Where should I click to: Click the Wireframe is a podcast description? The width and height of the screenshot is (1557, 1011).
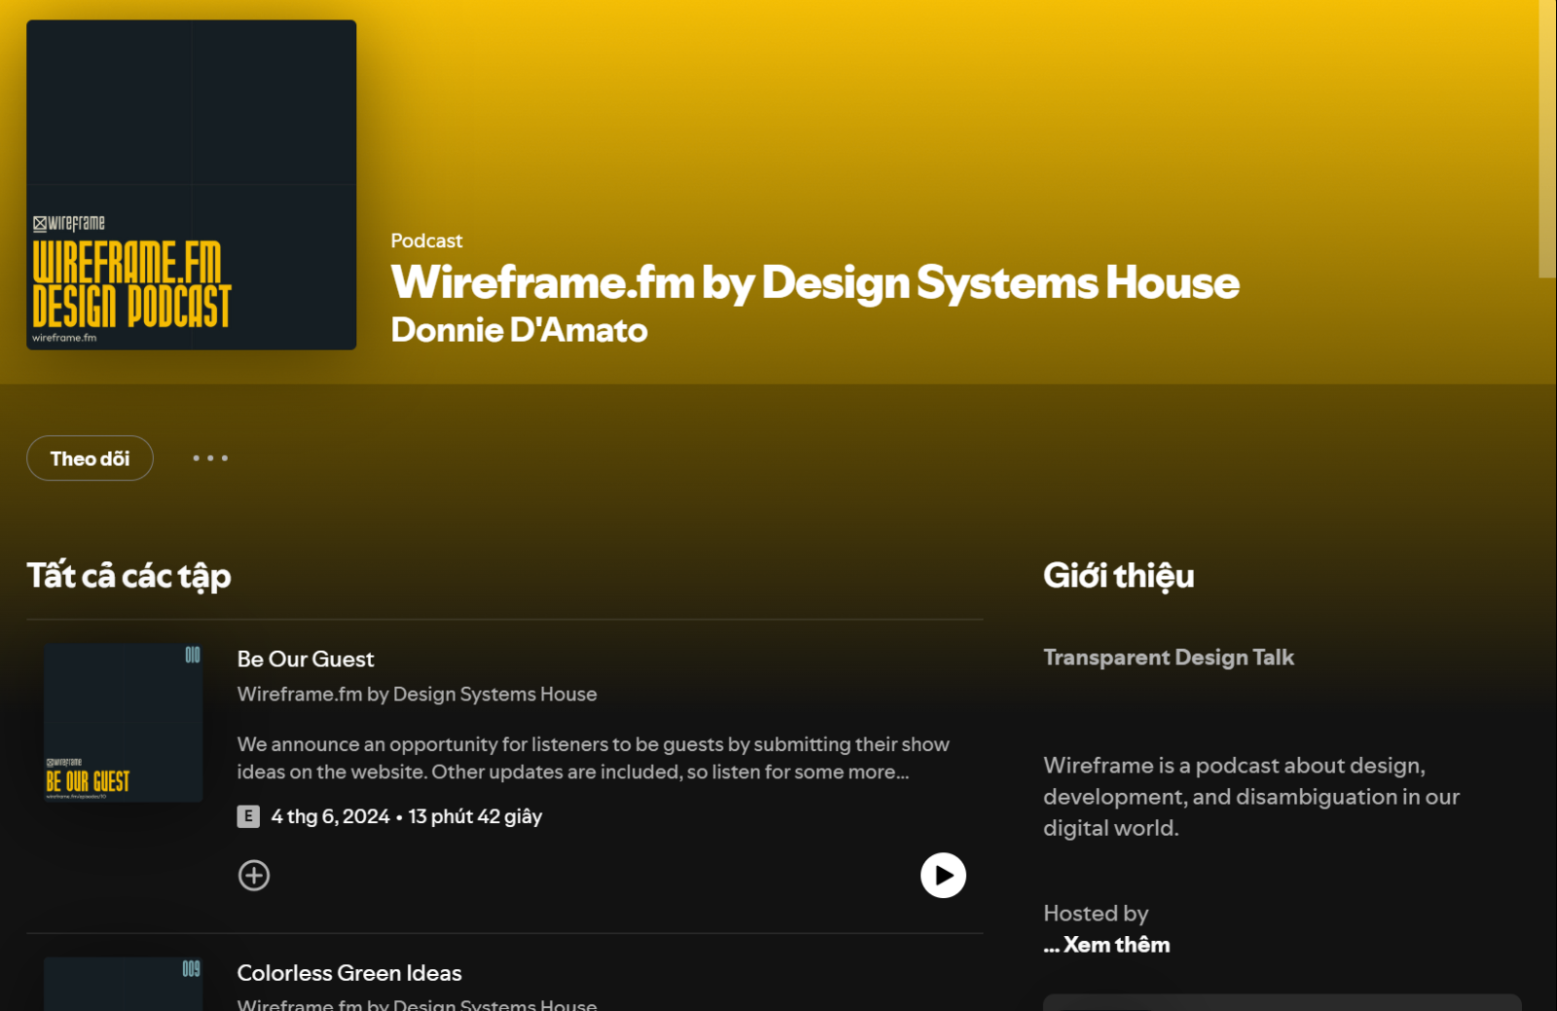1251,797
